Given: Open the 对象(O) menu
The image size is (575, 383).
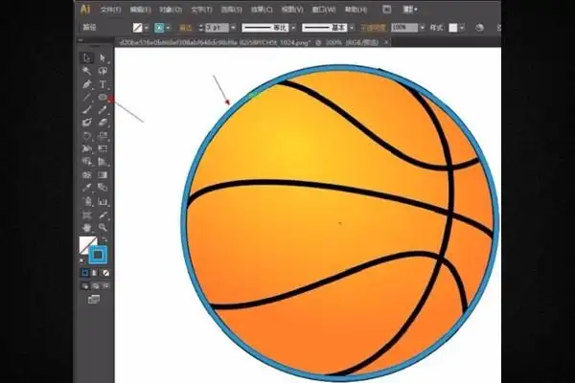Looking at the screenshot, I should pos(171,10).
